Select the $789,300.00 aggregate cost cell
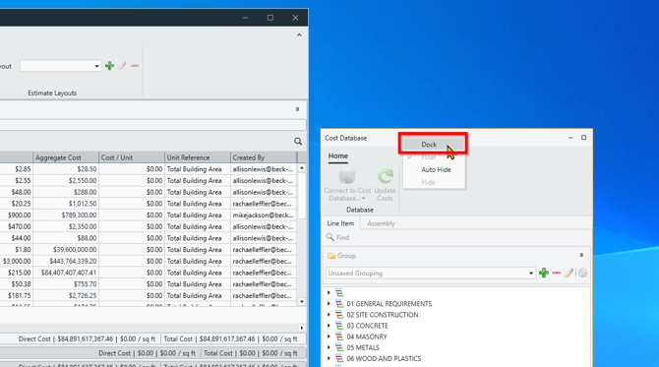 (x=66, y=214)
